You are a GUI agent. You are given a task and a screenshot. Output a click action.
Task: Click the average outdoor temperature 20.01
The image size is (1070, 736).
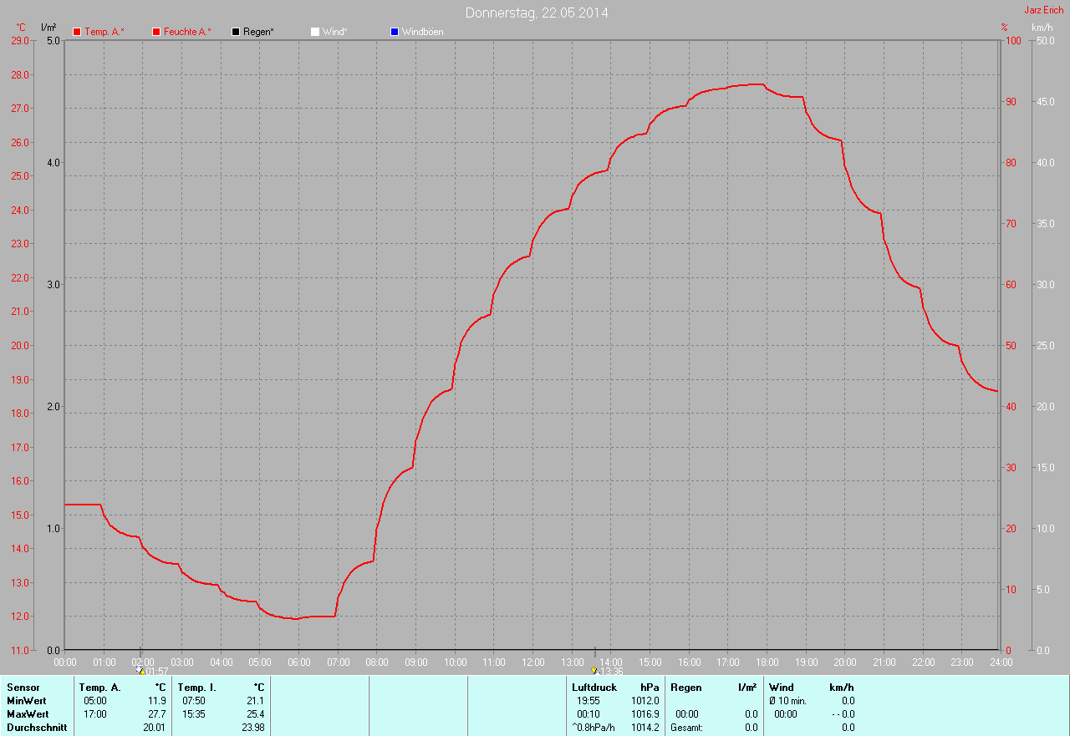click(x=155, y=728)
